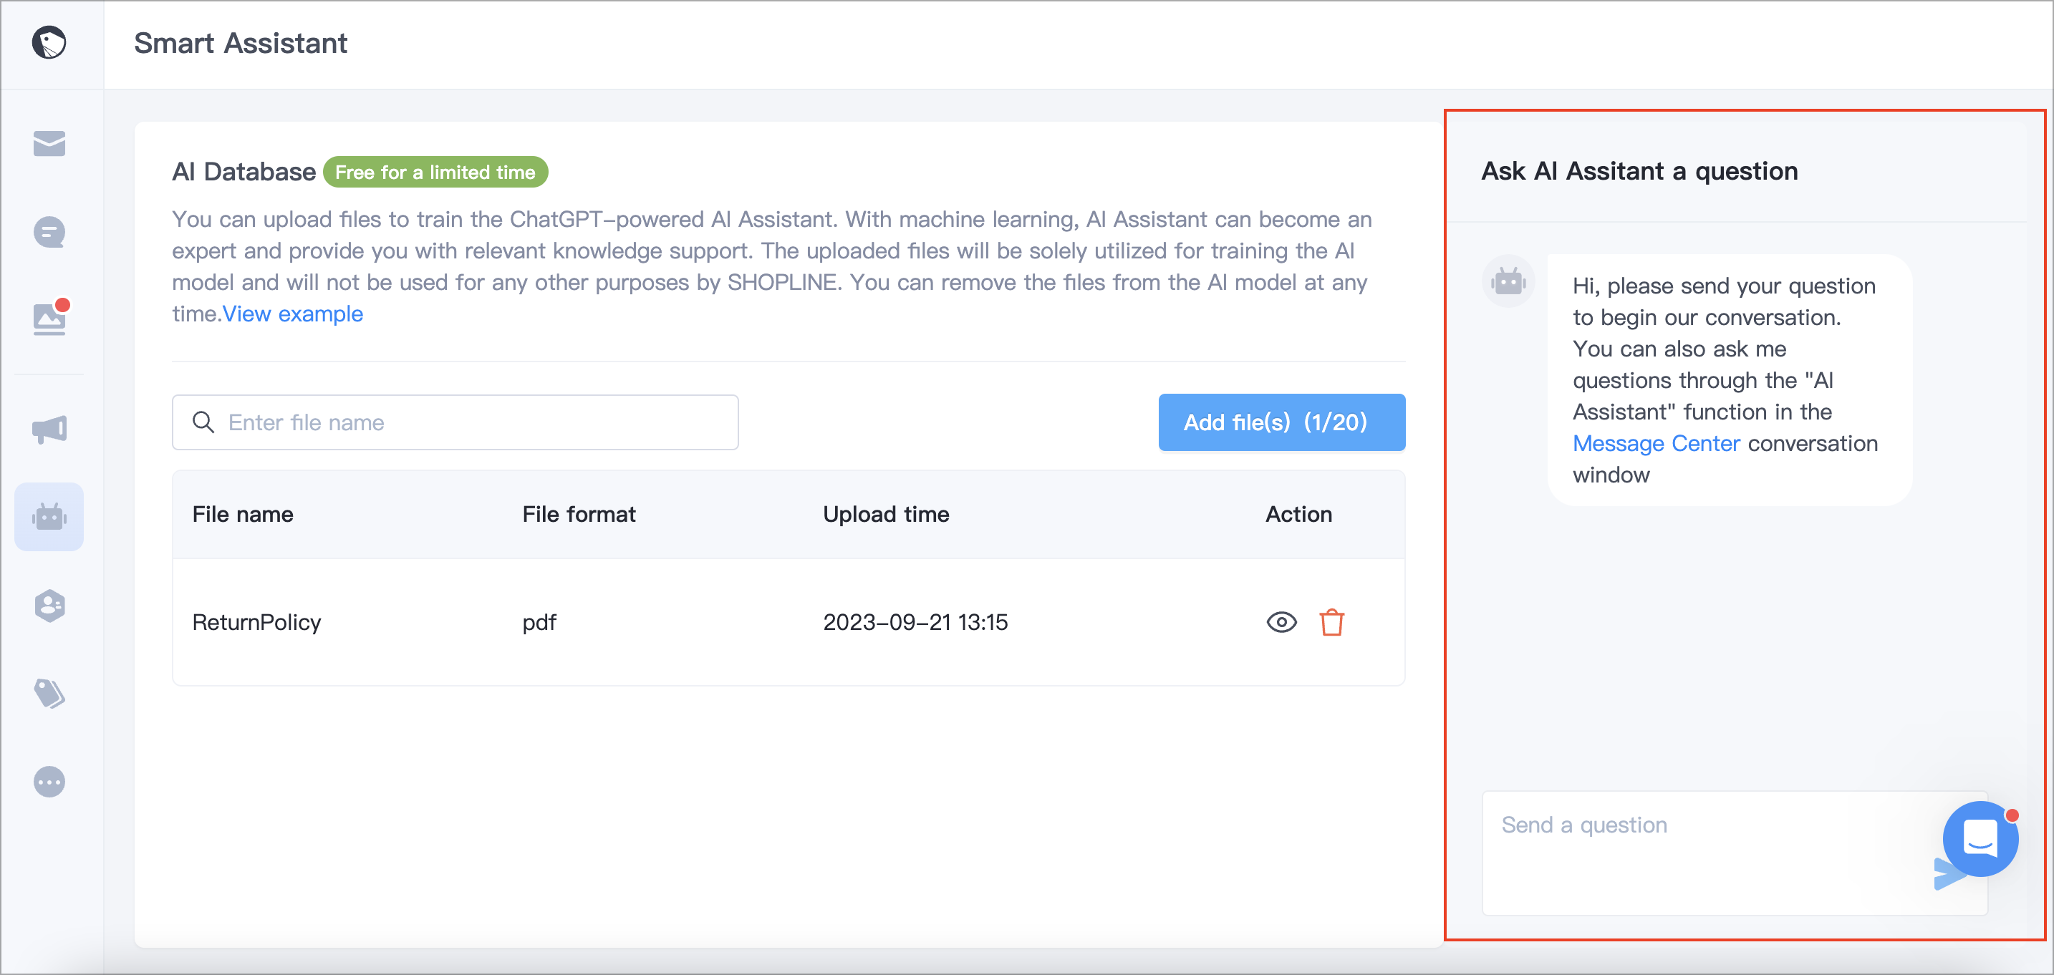
Task: Open the floating blue chat support widget
Action: click(x=1981, y=839)
